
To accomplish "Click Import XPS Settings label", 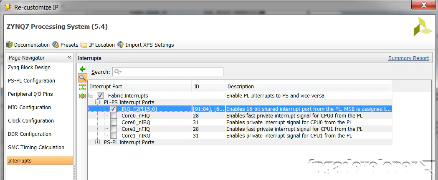I will (150, 45).
